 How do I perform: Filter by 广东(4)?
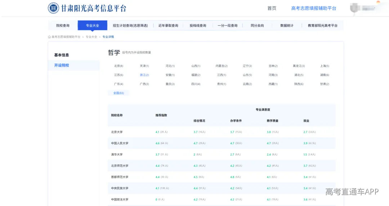click(119, 84)
